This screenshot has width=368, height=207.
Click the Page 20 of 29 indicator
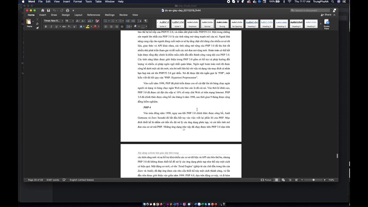[x=35, y=180]
